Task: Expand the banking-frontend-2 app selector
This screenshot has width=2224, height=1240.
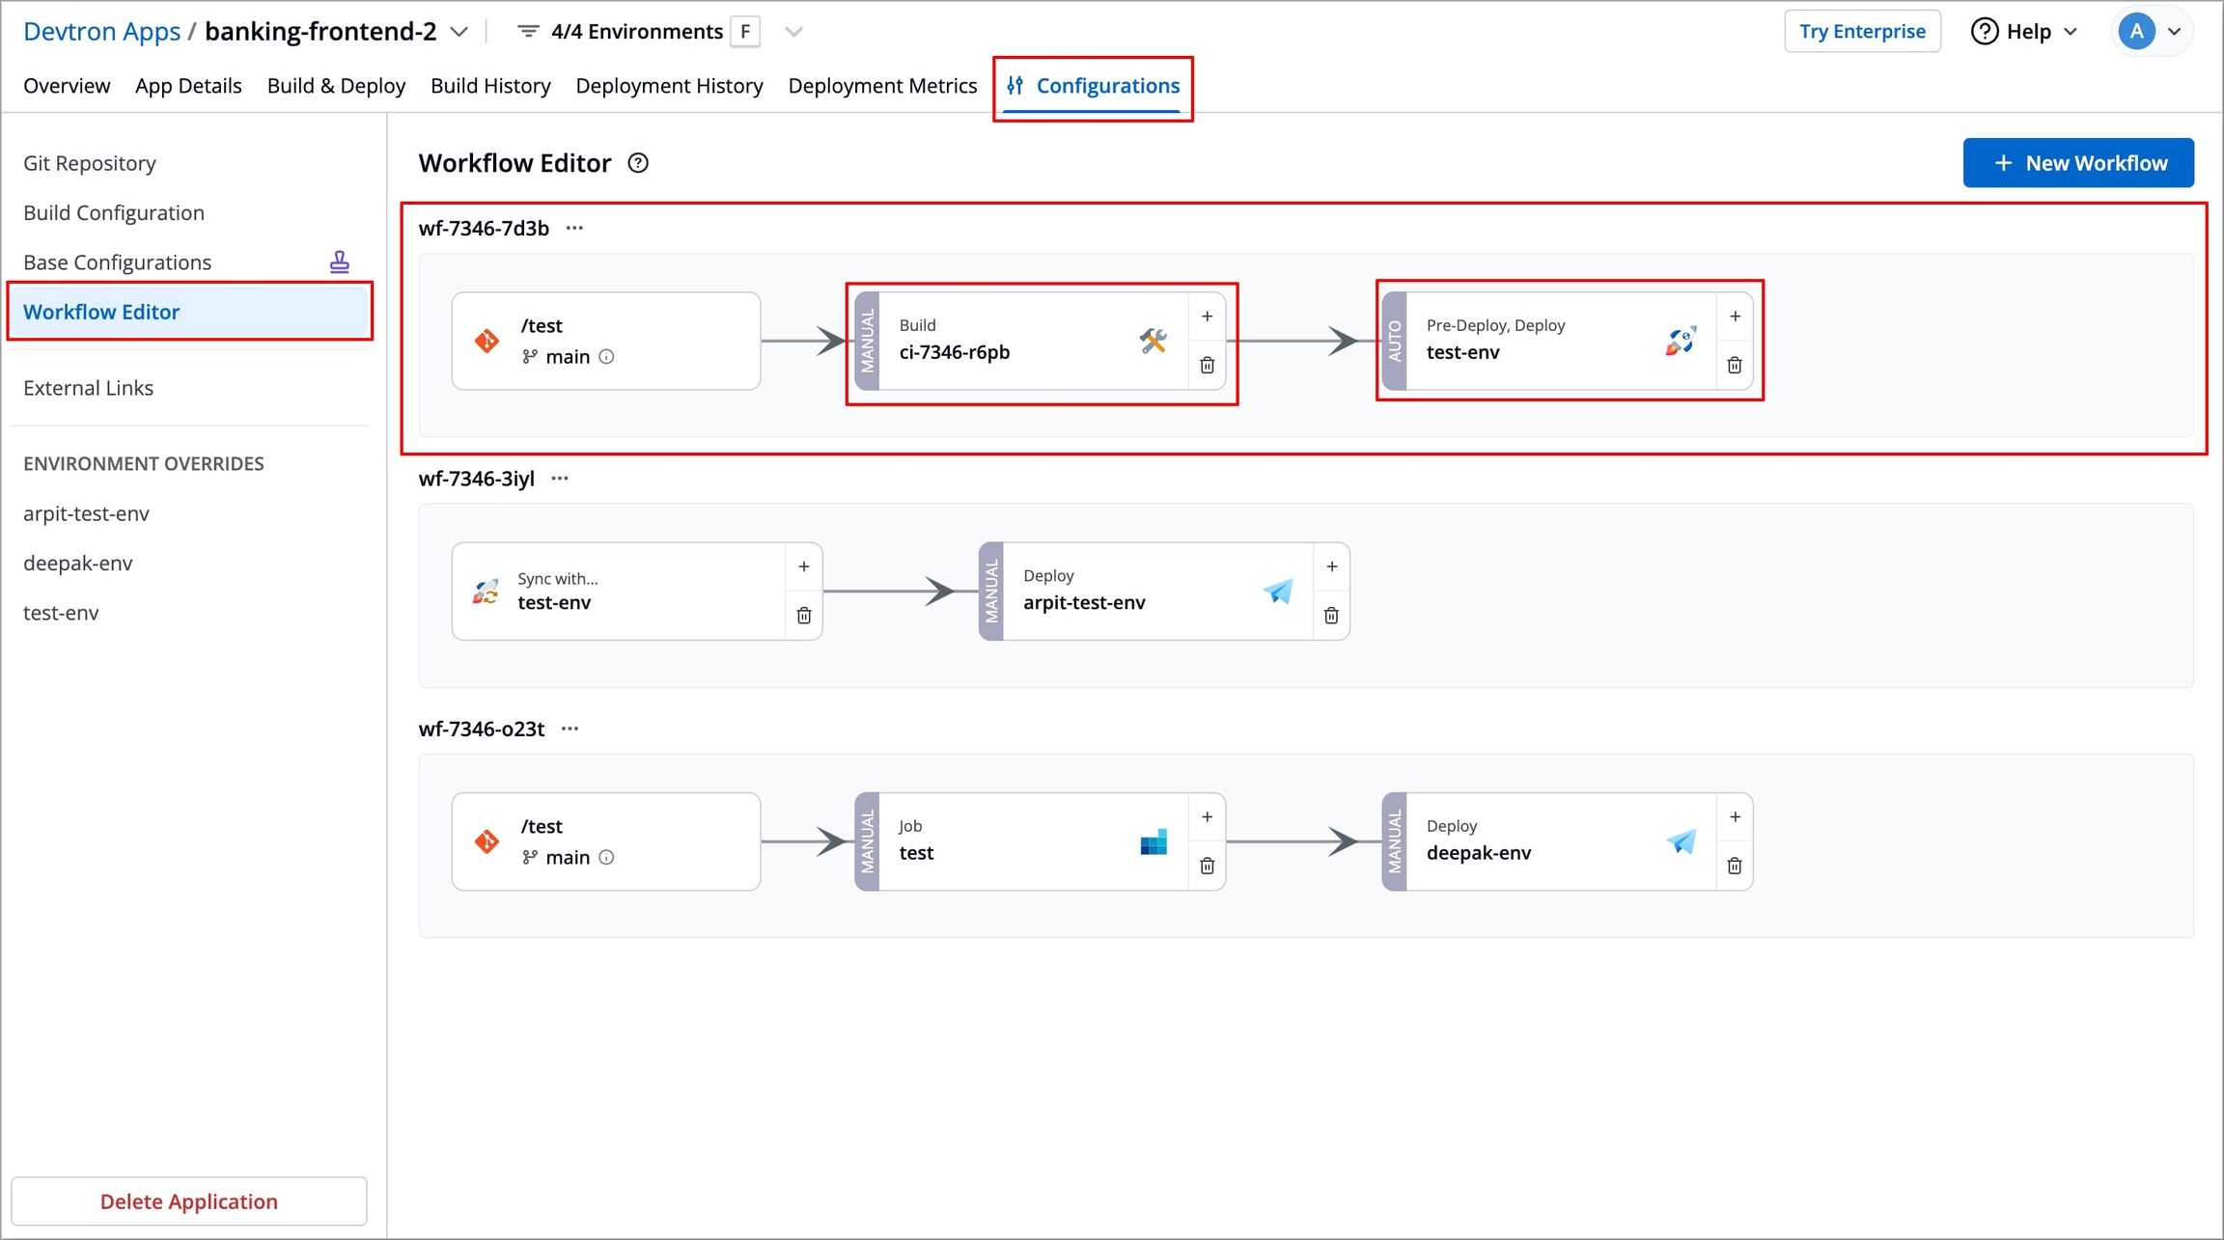Action: 460,32
